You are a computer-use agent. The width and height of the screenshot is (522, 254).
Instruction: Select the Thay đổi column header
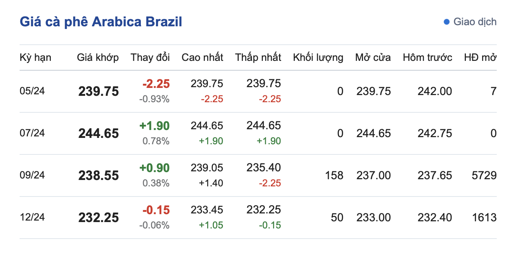coord(150,57)
